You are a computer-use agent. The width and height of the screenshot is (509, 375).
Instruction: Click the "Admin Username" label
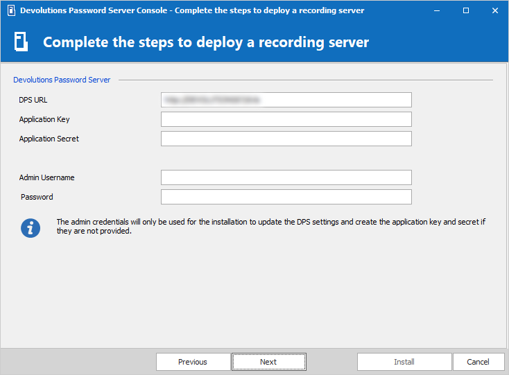pyautogui.click(x=46, y=177)
